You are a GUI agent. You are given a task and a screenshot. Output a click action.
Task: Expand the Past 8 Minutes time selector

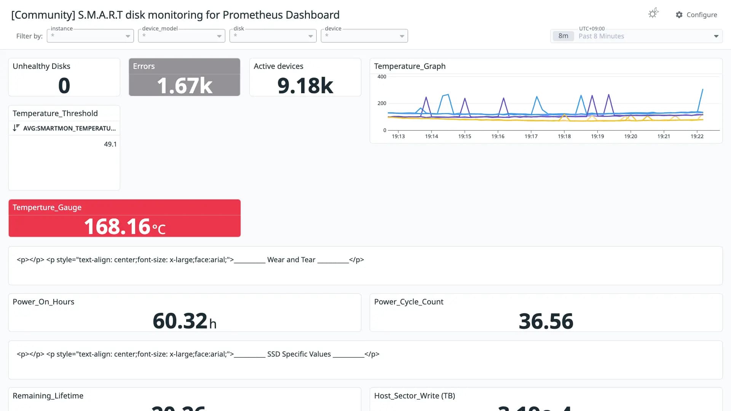coord(716,36)
